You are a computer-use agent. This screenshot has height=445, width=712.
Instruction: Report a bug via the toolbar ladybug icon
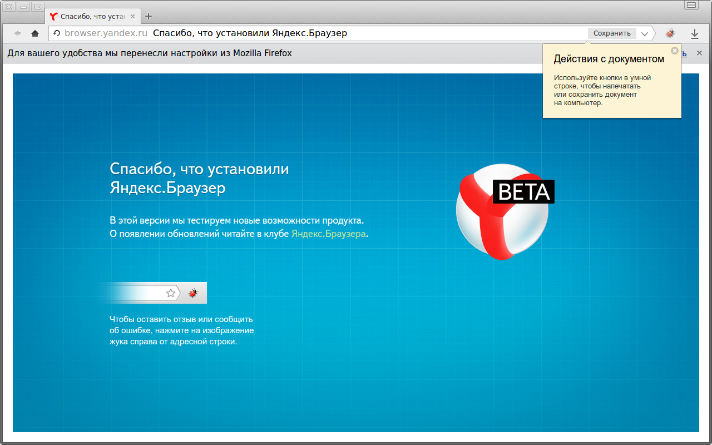tap(670, 33)
